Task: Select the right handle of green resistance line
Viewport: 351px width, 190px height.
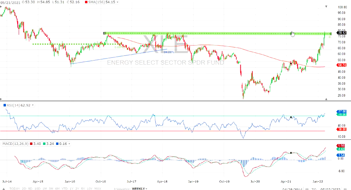Action: [330, 34]
